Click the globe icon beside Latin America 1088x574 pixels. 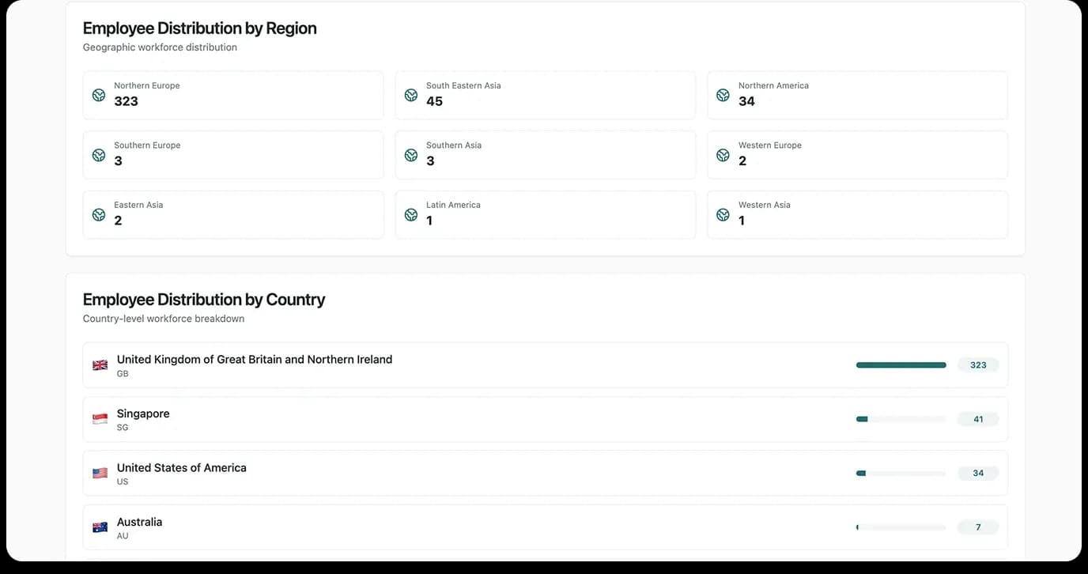click(411, 214)
